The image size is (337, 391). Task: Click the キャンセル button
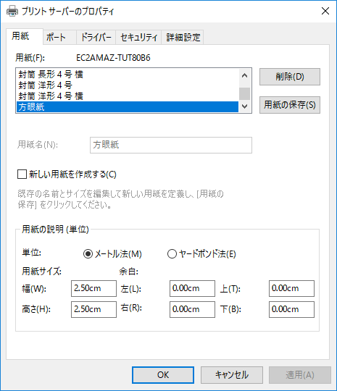232,375
